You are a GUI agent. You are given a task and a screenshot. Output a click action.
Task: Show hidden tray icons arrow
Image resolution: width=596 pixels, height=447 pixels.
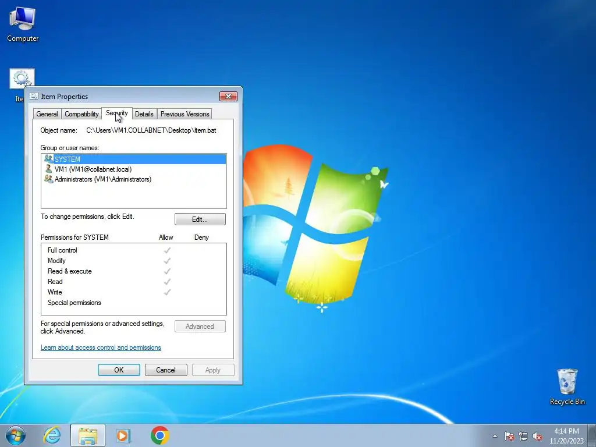[495, 436]
